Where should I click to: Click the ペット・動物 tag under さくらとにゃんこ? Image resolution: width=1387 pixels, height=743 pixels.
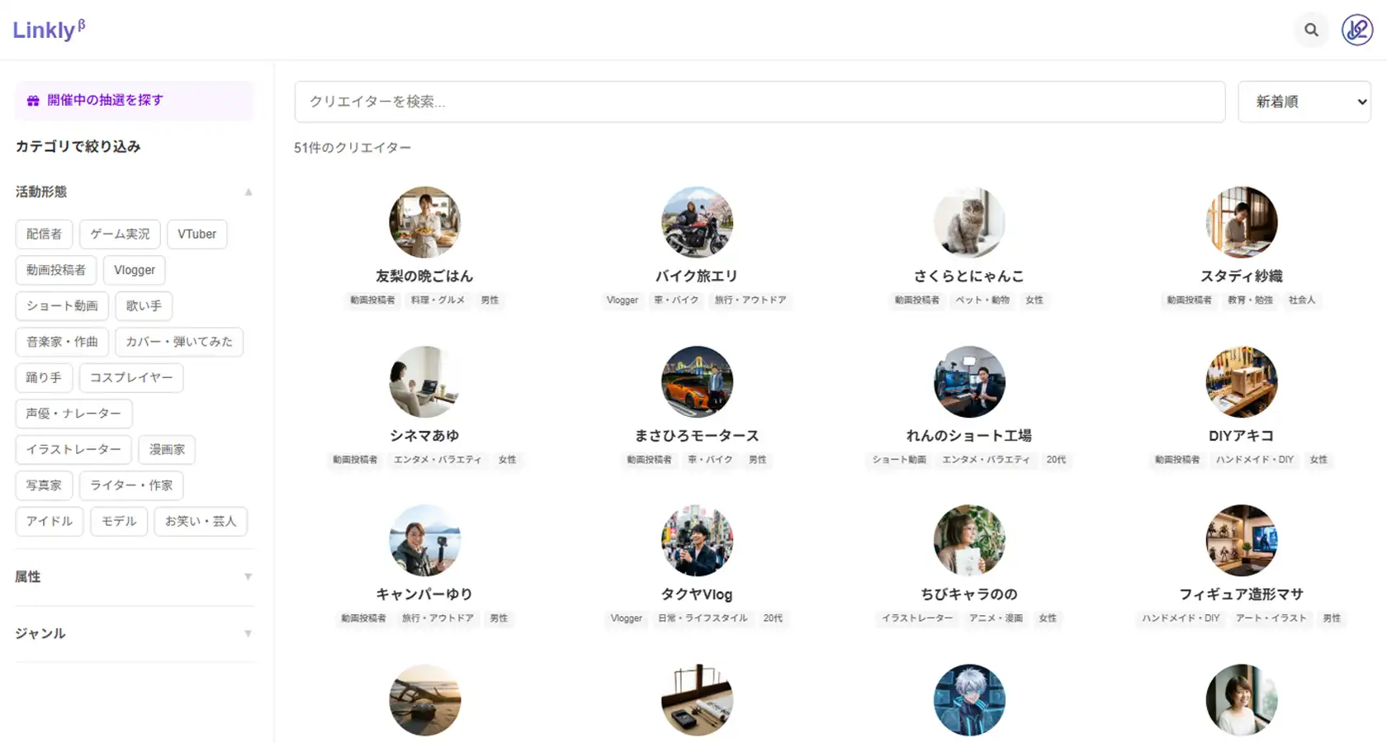(x=982, y=301)
